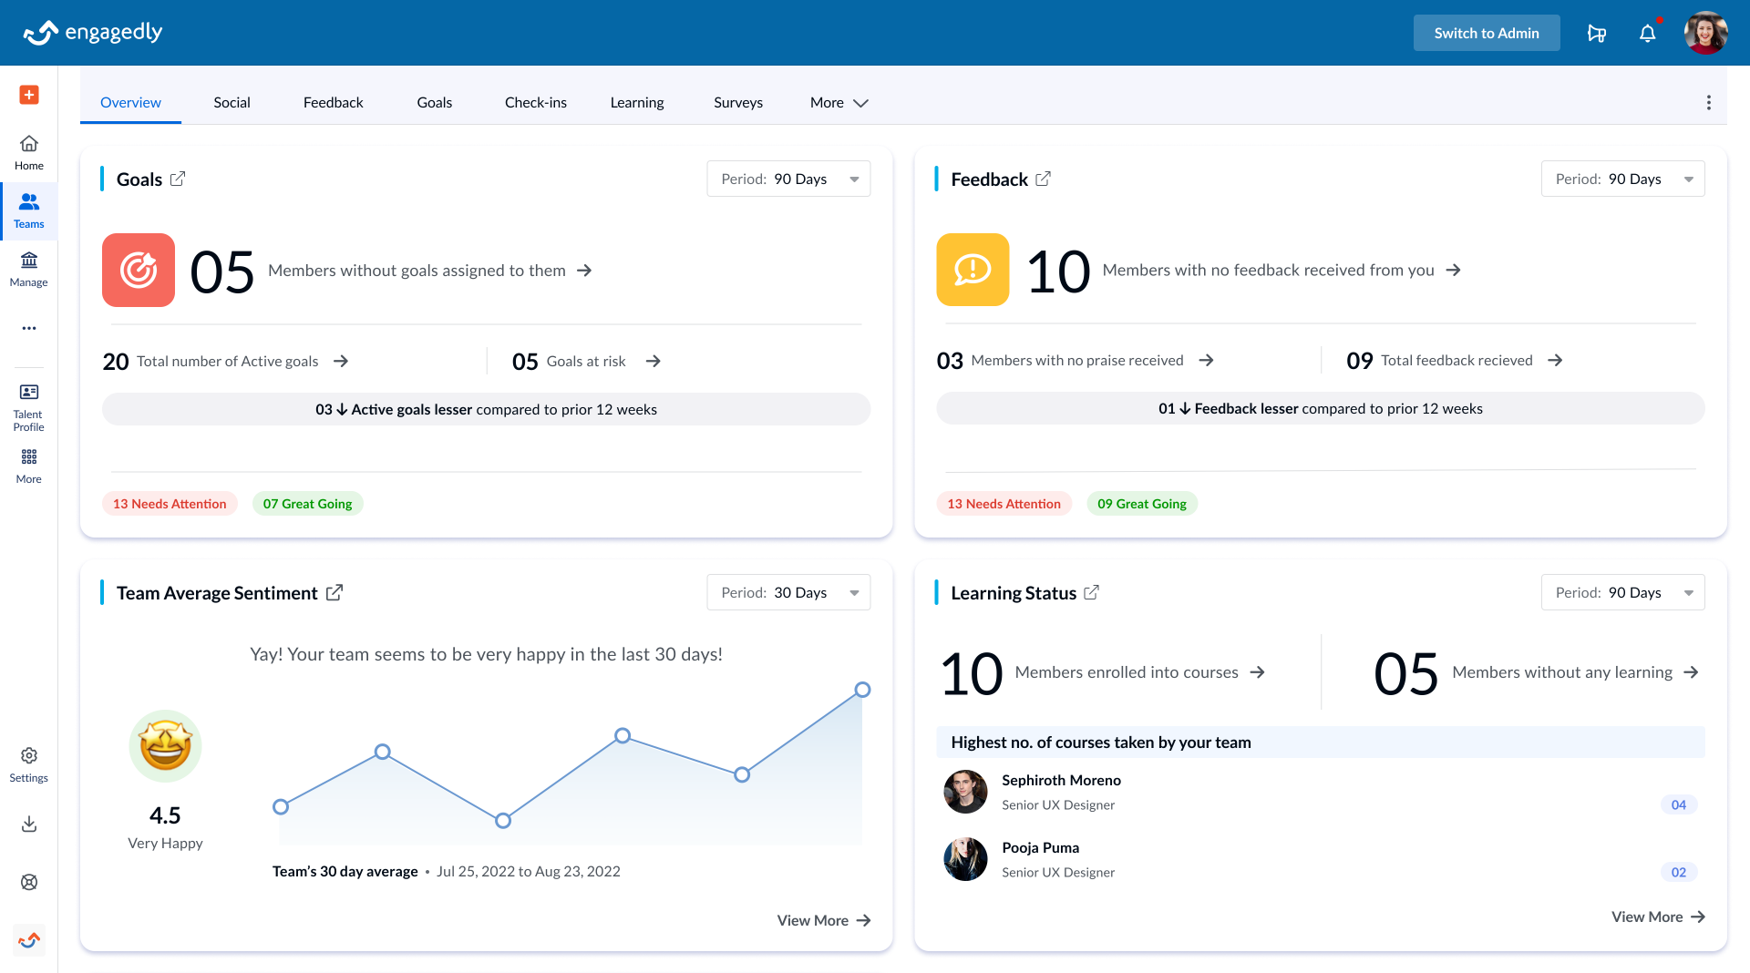
Task: Switch to the Surveys tab
Action: click(x=738, y=103)
